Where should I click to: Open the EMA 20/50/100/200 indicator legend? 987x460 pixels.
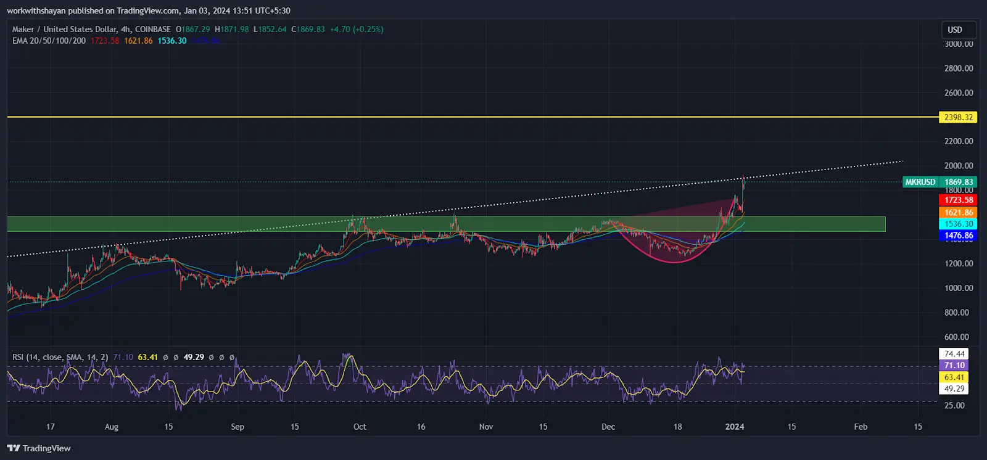click(x=49, y=41)
